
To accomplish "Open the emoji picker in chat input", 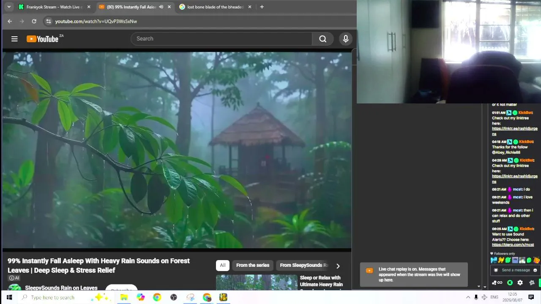I will 535,270.
